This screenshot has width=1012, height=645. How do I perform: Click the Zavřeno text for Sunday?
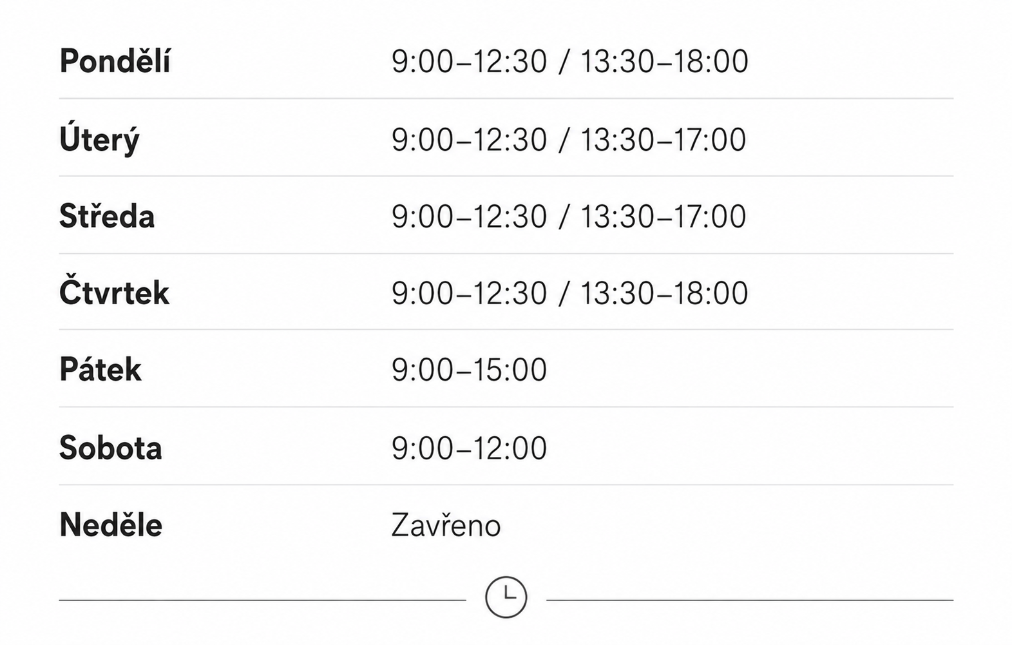446,525
